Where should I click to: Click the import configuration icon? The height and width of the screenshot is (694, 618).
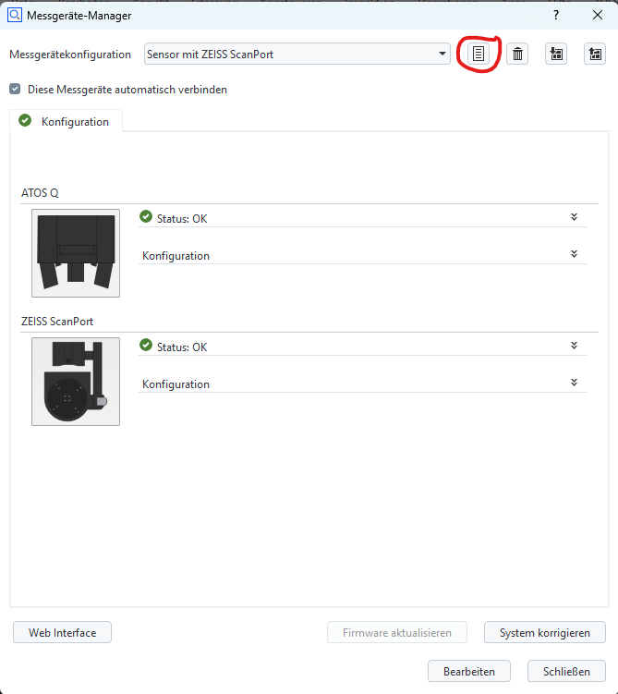(556, 54)
